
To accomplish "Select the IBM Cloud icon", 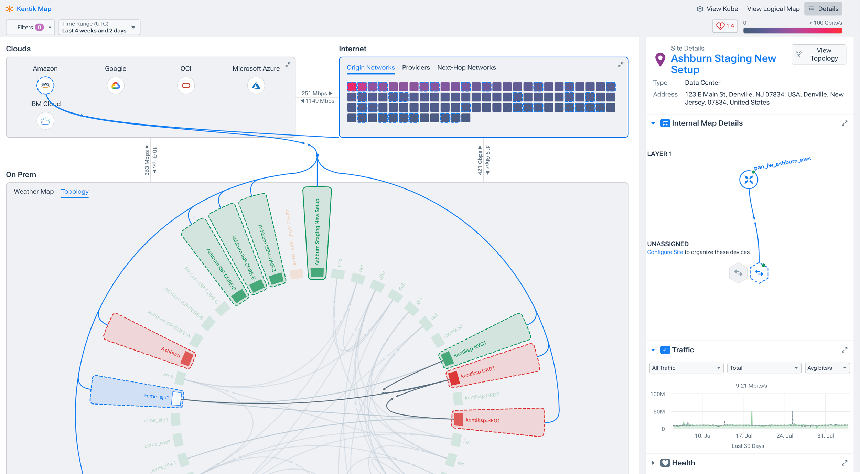I will coord(45,121).
